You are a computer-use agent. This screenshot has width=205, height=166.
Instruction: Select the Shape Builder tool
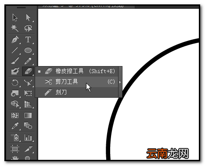[15, 104]
